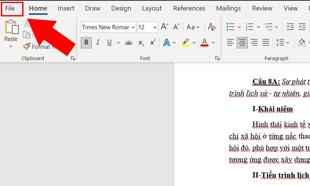Screen dimensions: 310x186
Task: Toggle subscript formatting
Action: pos(141,43)
